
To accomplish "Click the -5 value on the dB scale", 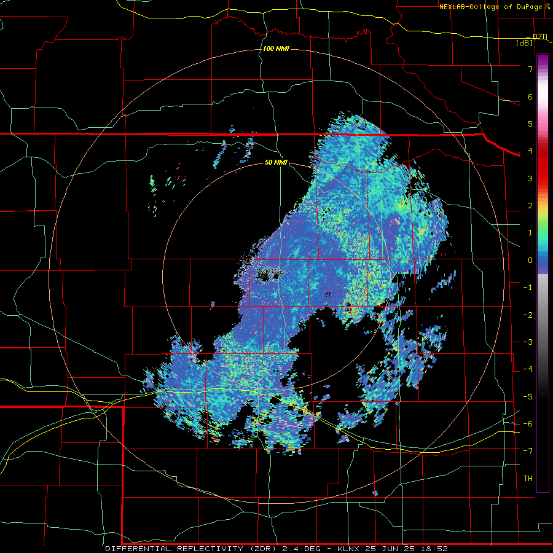I will pos(528,396).
